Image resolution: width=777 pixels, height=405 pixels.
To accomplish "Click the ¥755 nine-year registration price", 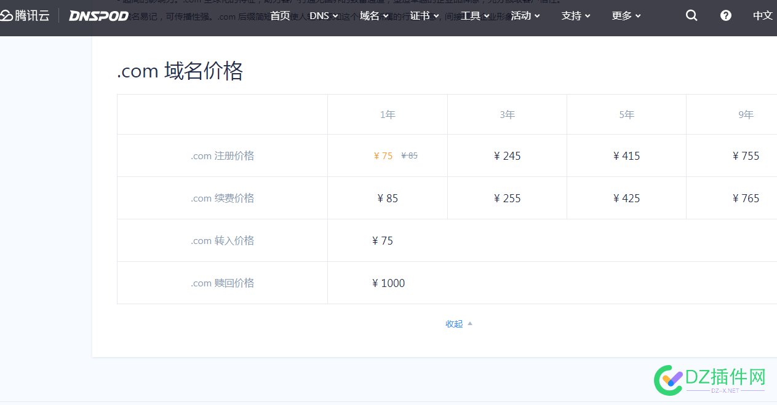I will coord(746,156).
